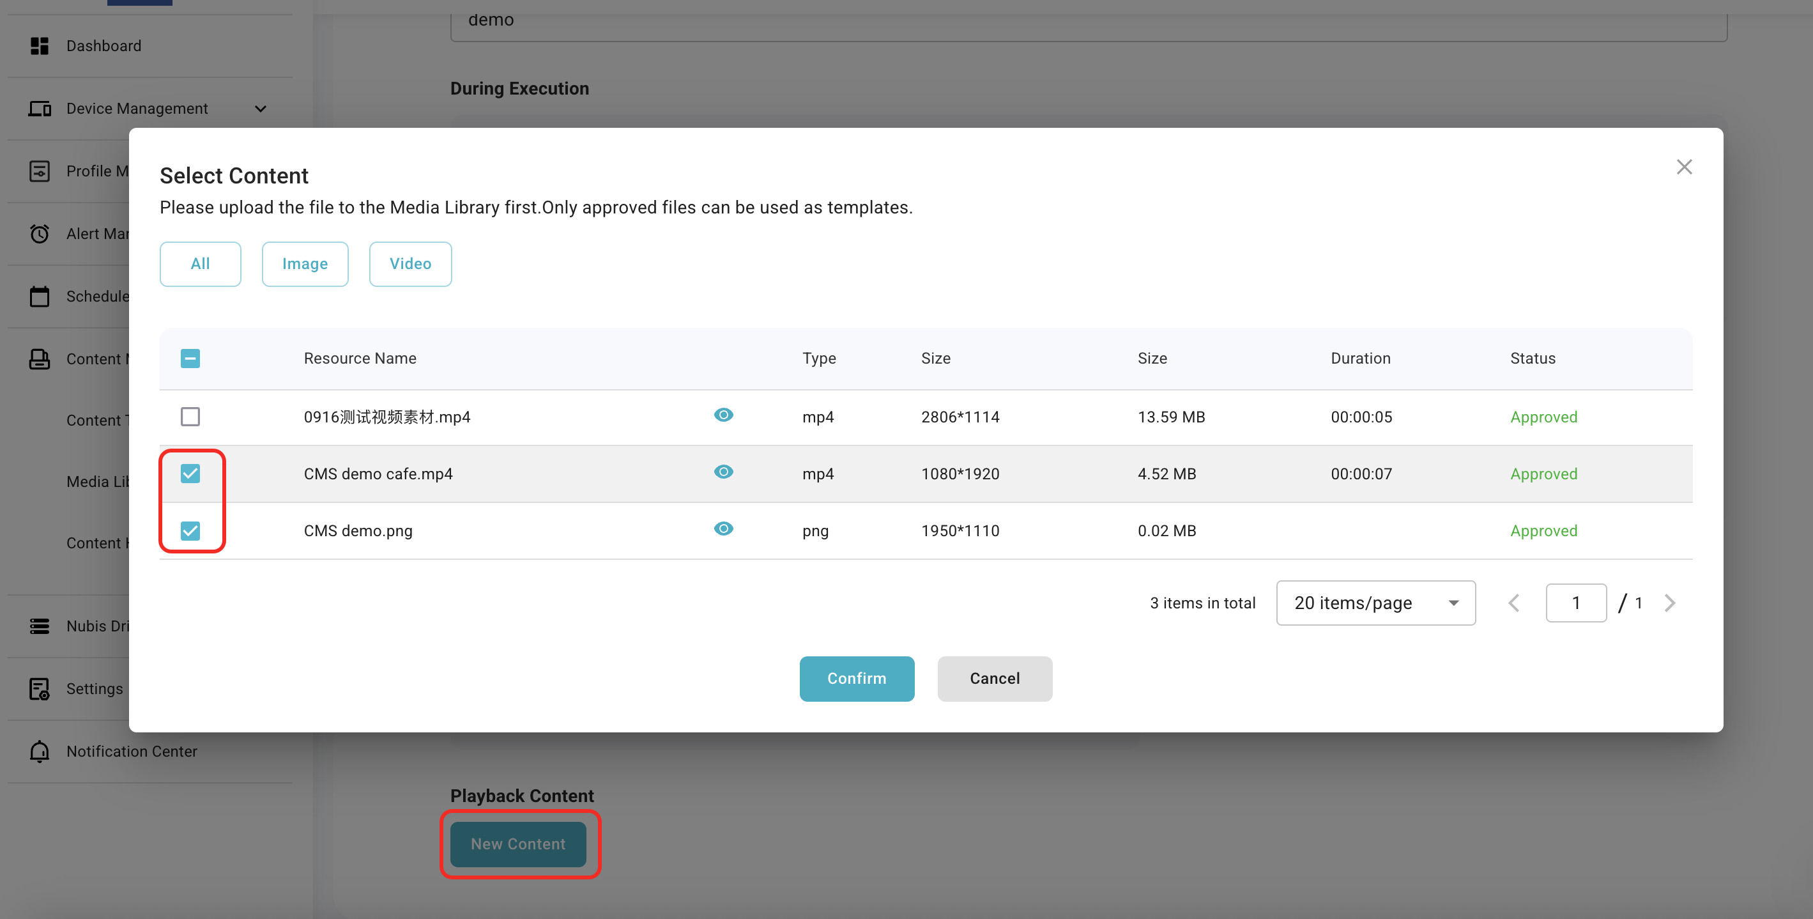This screenshot has height=919, width=1813.
Task: Preview CMS demo cafe.mp4 with eye icon
Action: tap(723, 472)
